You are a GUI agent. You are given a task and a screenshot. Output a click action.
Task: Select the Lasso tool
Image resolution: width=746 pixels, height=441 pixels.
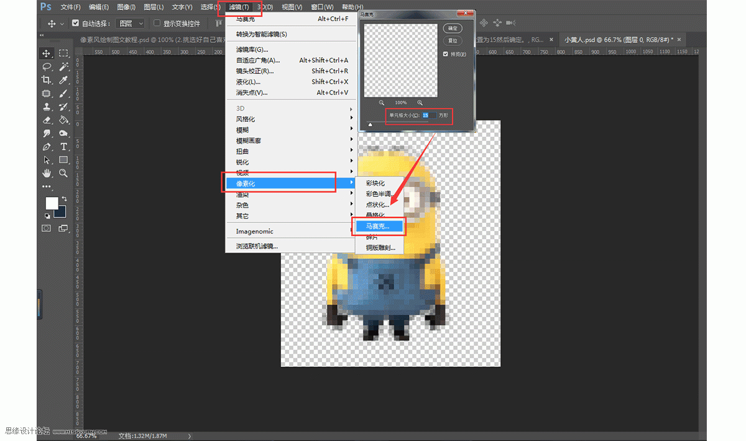point(46,67)
